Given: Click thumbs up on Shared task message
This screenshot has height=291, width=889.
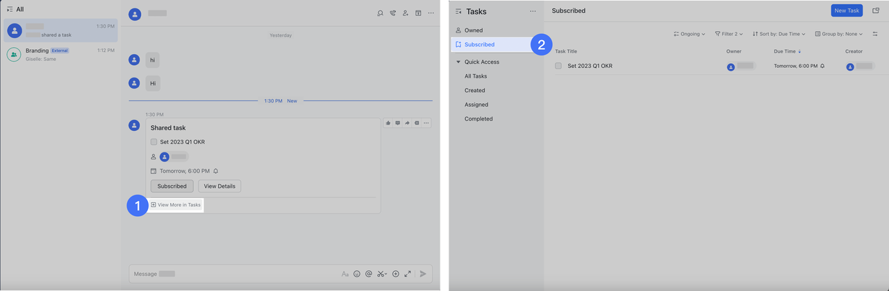Looking at the screenshot, I should 388,123.
